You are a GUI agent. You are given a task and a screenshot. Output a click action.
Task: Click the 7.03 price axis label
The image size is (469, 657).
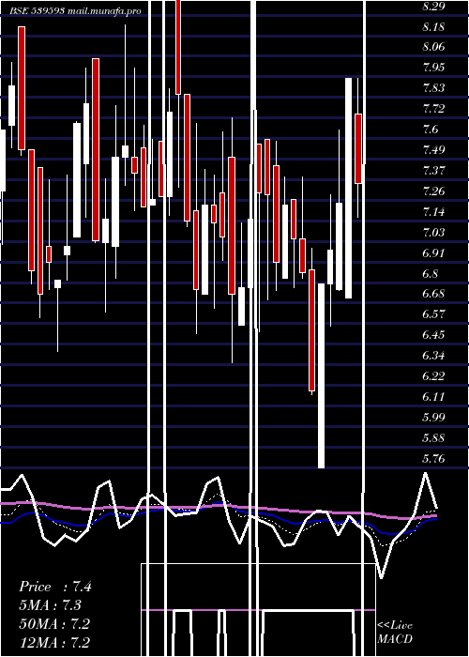click(x=433, y=233)
